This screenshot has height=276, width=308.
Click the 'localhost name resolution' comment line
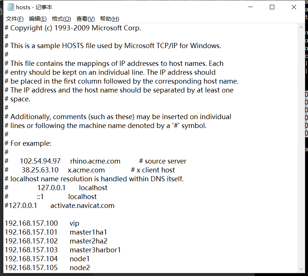[94, 179]
